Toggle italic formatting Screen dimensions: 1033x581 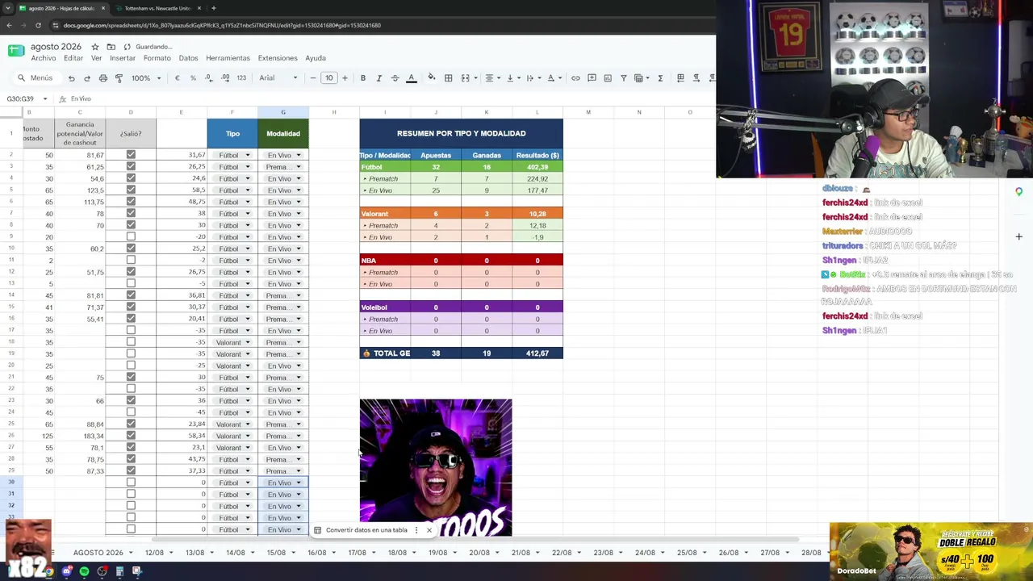tap(379, 78)
